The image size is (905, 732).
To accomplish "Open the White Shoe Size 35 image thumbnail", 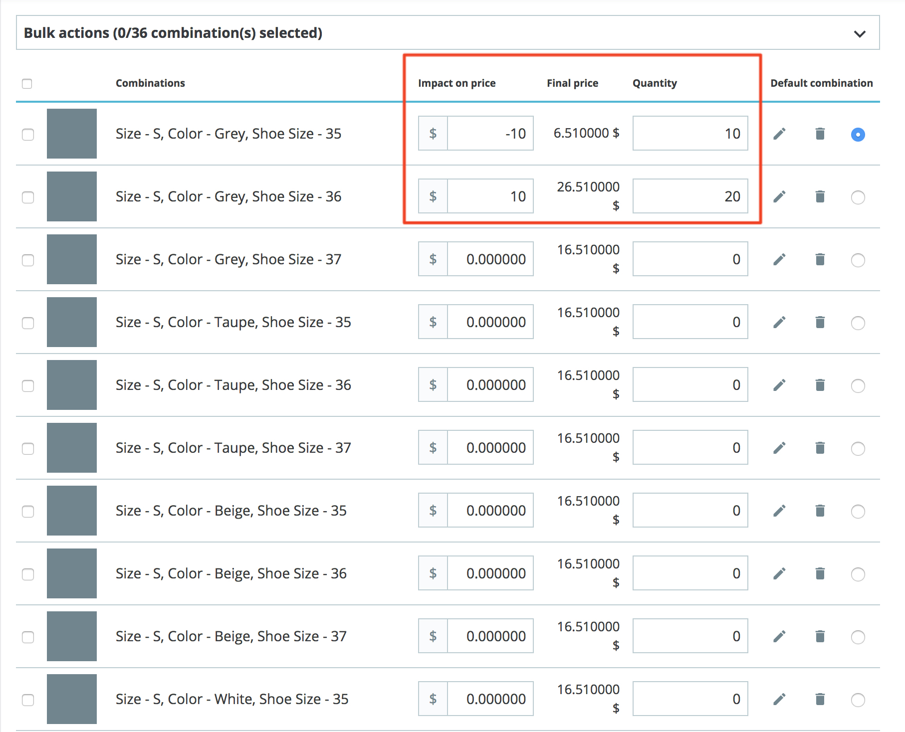I will [72, 699].
